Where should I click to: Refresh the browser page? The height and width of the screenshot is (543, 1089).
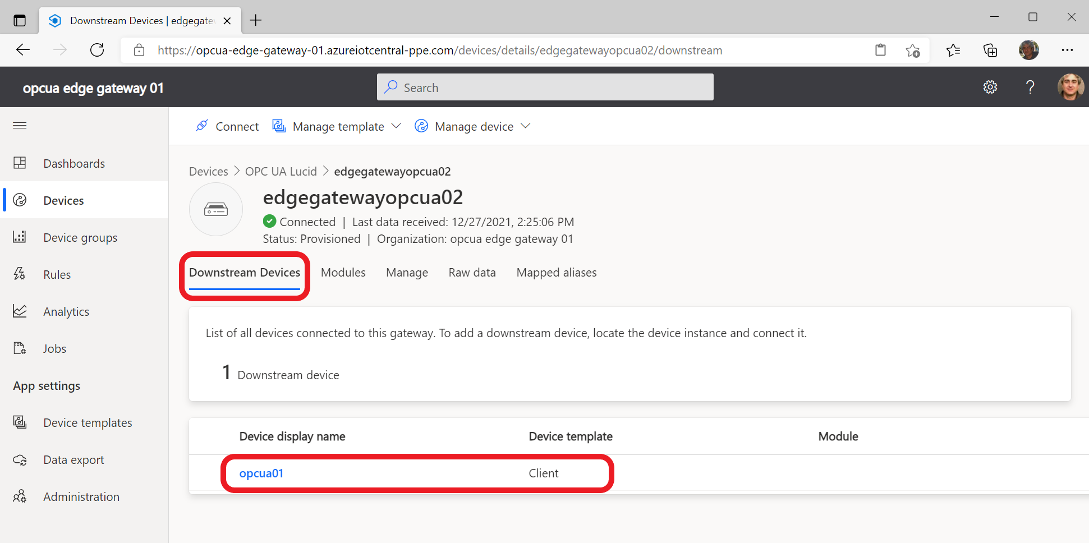(x=97, y=50)
